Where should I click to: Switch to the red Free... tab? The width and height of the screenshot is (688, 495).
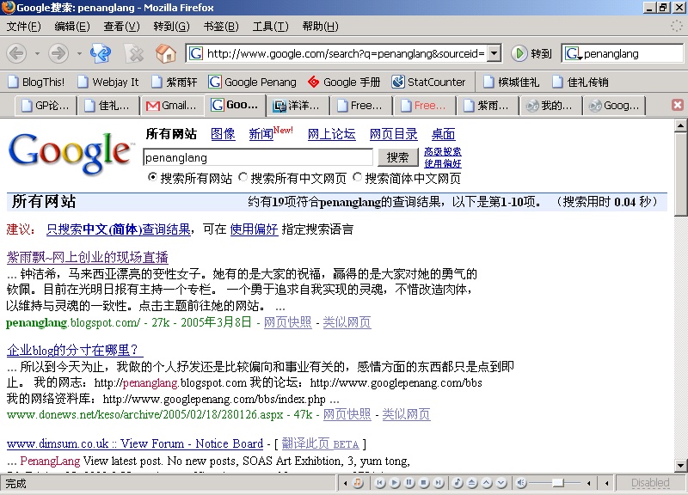[x=424, y=105]
